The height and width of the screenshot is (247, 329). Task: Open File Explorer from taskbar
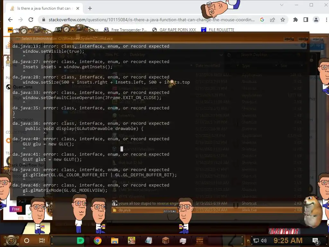point(115,241)
